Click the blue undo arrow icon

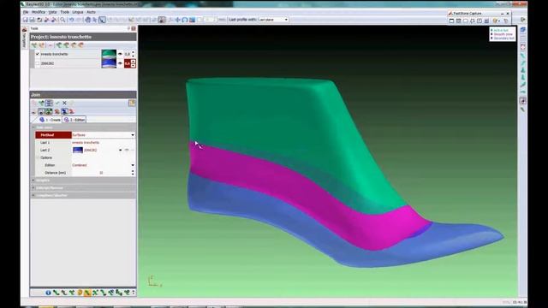(71, 20)
